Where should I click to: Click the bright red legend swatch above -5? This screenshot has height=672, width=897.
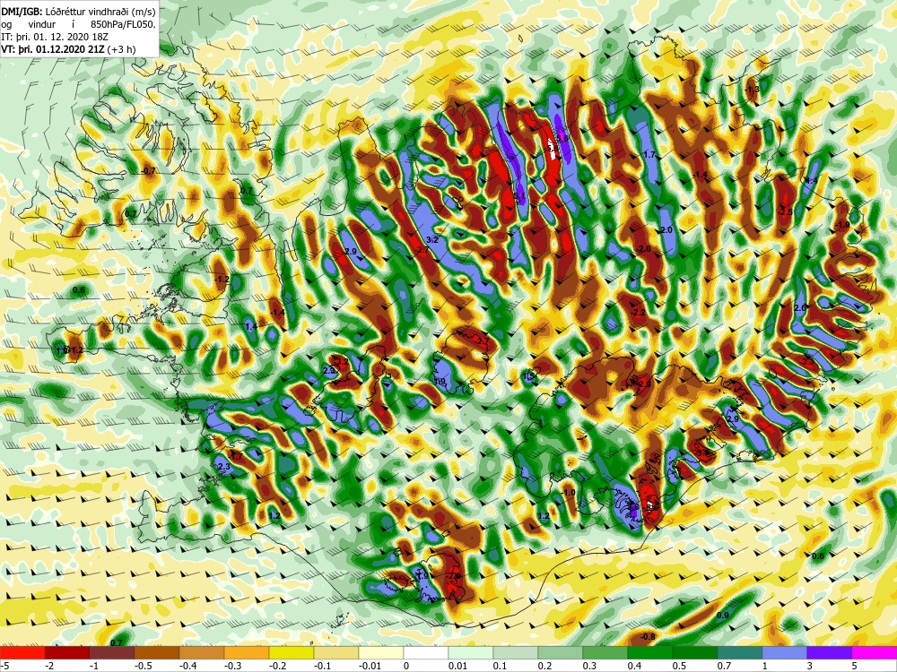(22, 652)
